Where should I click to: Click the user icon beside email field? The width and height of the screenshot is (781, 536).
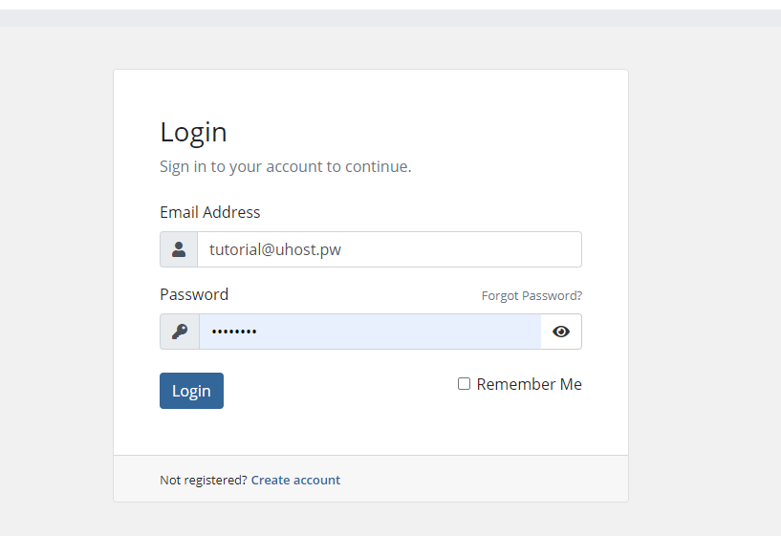pyautogui.click(x=179, y=249)
